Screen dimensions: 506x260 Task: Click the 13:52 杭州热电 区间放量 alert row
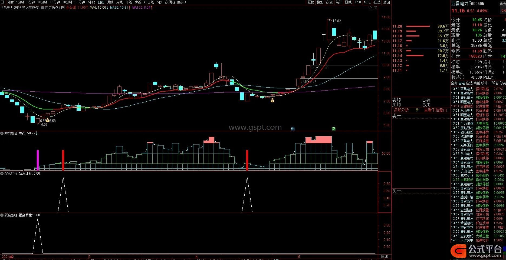coord(478,136)
